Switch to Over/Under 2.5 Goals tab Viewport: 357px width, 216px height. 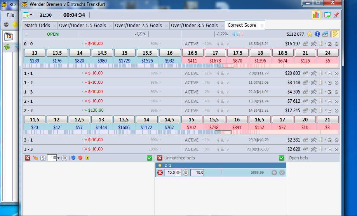138,26
